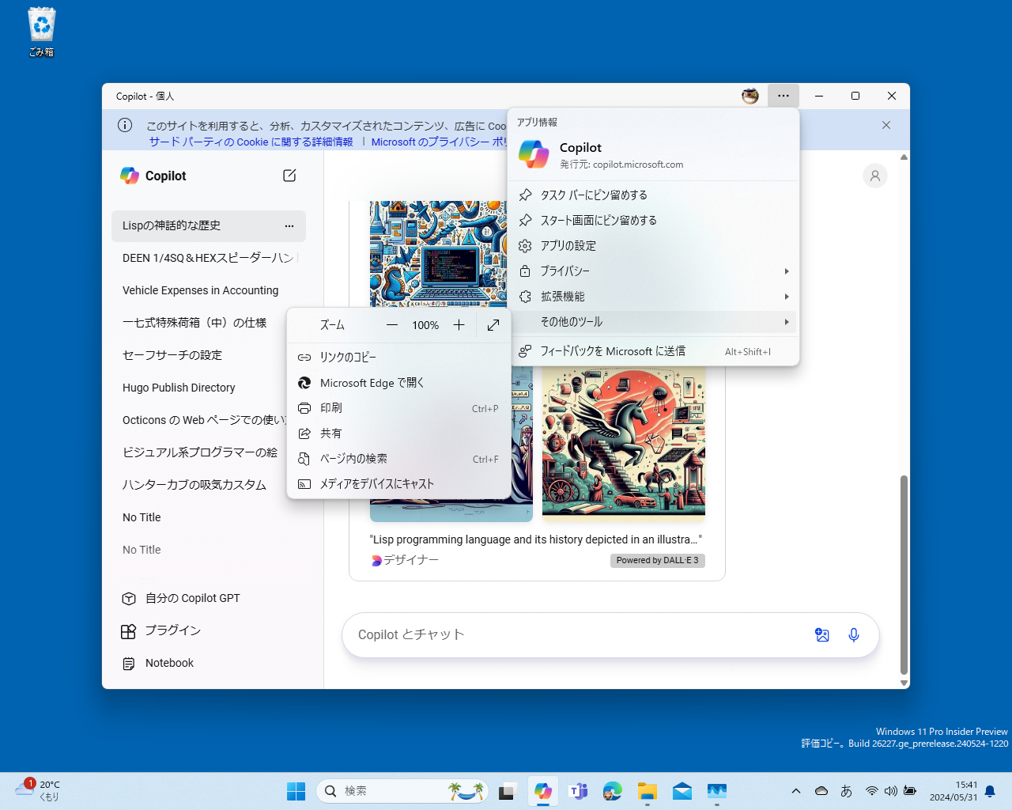This screenshot has height=810, width=1012.
Task: Click the Powered by DALL·E 3 badge
Action: tap(657, 560)
